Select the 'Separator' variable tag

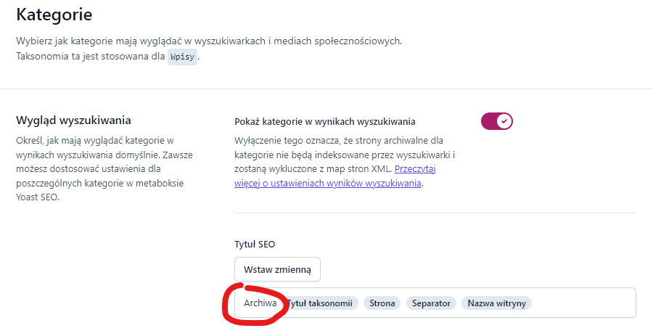point(431,303)
